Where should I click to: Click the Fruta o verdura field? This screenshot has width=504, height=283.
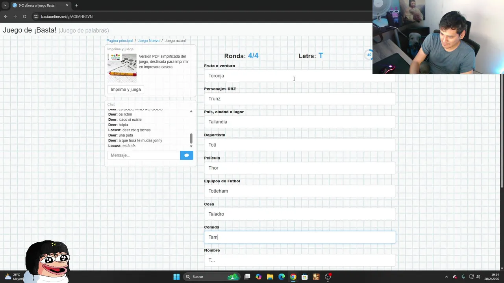coord(300,76)
